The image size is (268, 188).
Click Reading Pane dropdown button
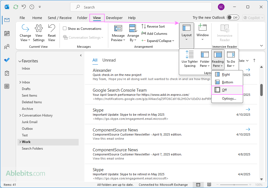click(218, 59)
